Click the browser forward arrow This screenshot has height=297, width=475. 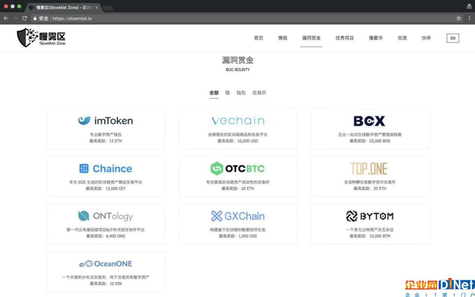[x=15, y=18]
